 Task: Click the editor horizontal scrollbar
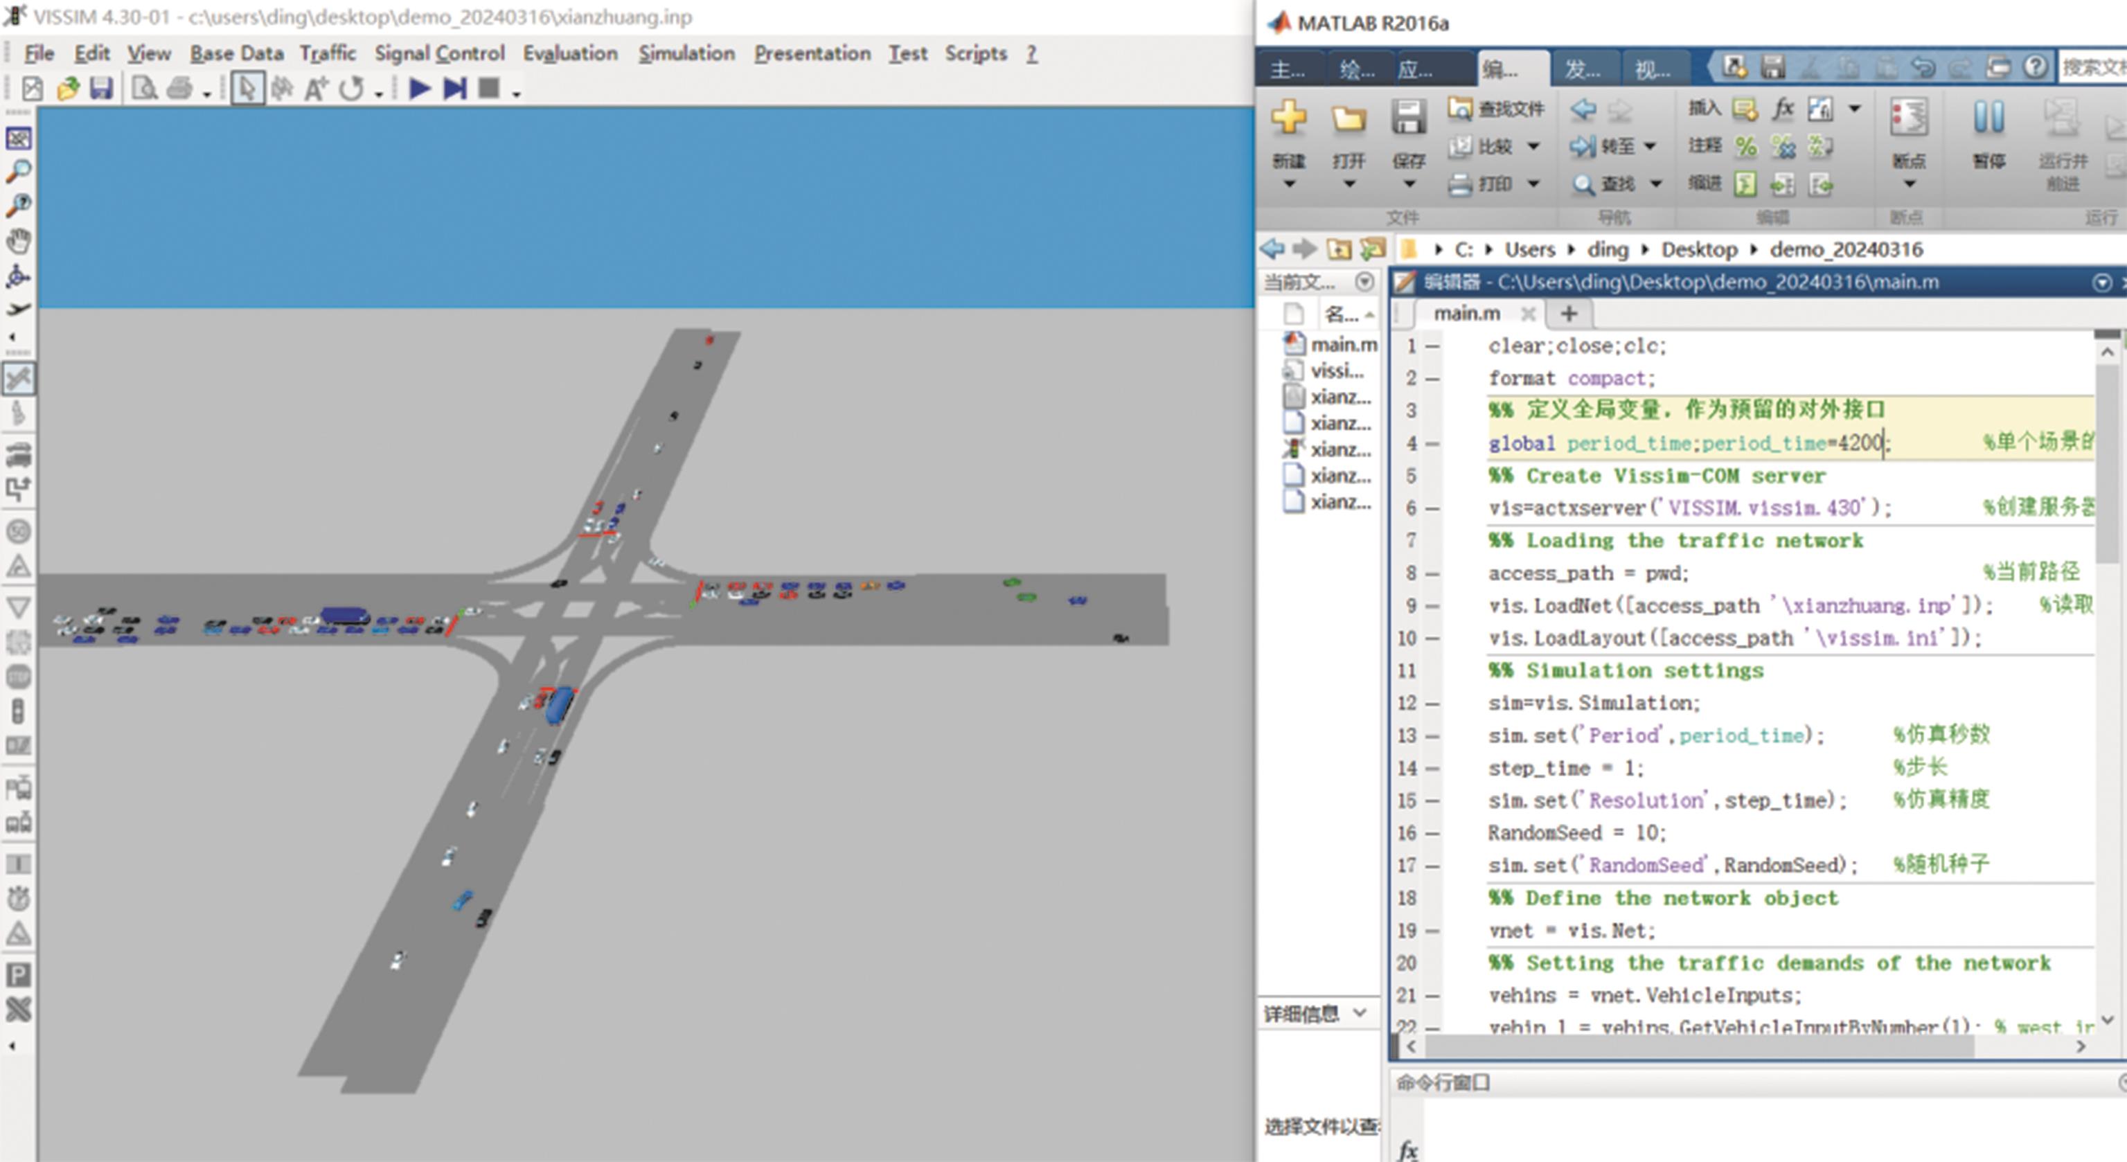pyautogui.click(x=1701, y=1046)
